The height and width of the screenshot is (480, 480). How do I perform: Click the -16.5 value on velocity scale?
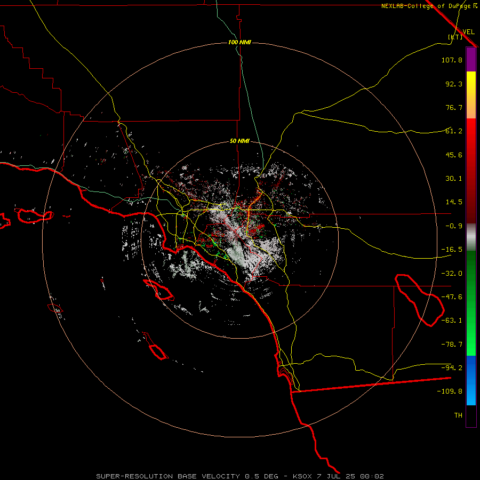[x=452, y=250]
